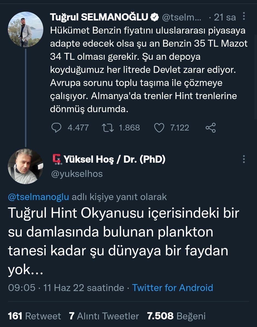Open Yüksel Hoş's profile picture

(x=26, y=166)
